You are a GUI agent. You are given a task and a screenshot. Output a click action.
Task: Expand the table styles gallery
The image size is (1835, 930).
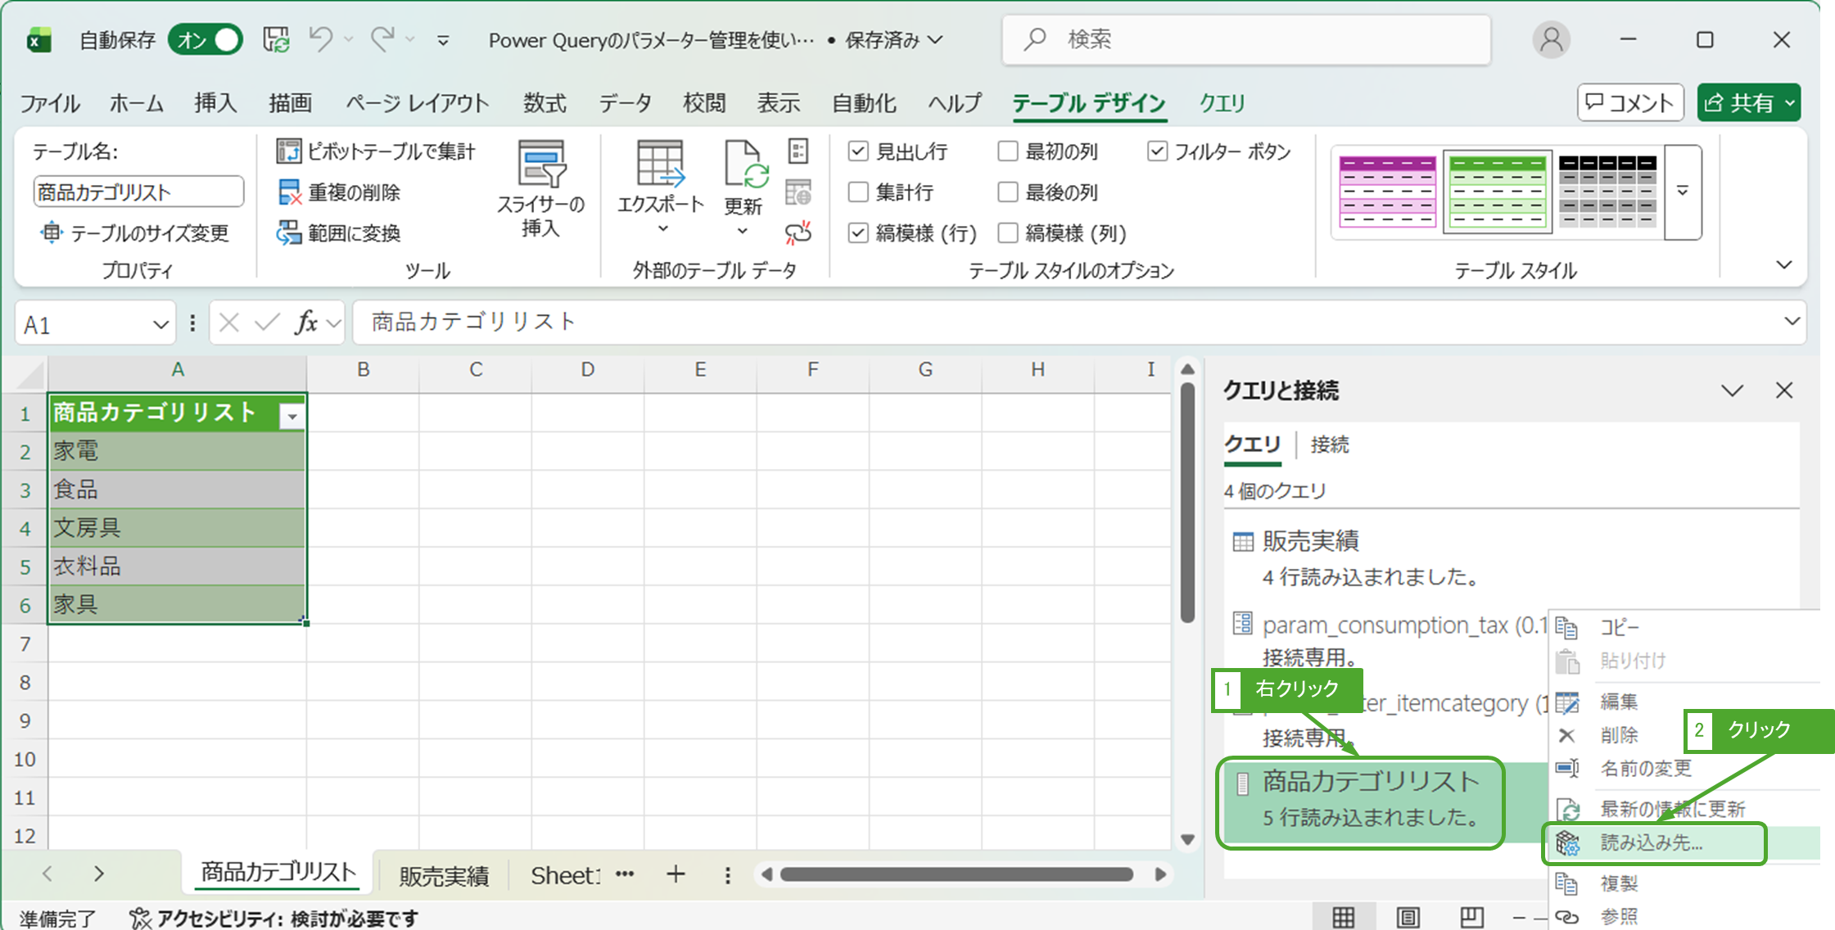point(1683,192)
